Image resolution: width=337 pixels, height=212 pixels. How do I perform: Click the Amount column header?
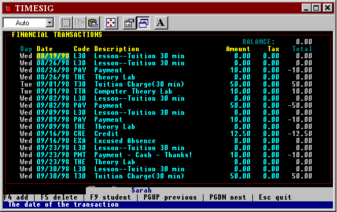(x=238, y=49)
